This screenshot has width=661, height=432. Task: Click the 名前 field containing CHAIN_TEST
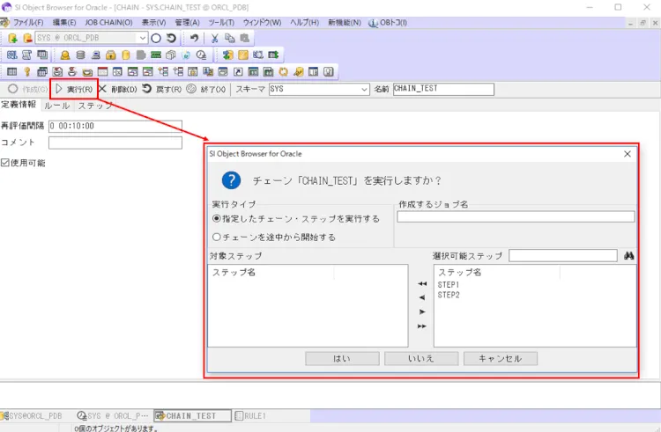(443, 89)
